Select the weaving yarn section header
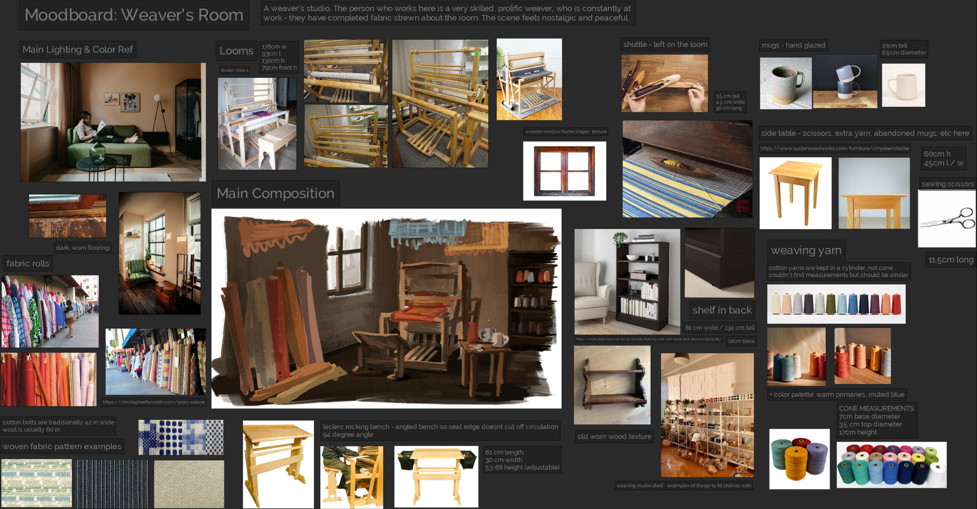This screenshot has width=977, height=509. click(x=805, y=250)
